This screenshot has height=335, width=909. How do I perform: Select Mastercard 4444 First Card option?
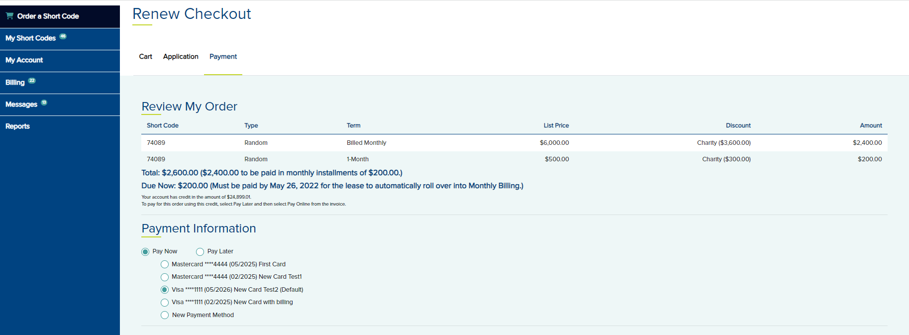[x=165, y=264]
